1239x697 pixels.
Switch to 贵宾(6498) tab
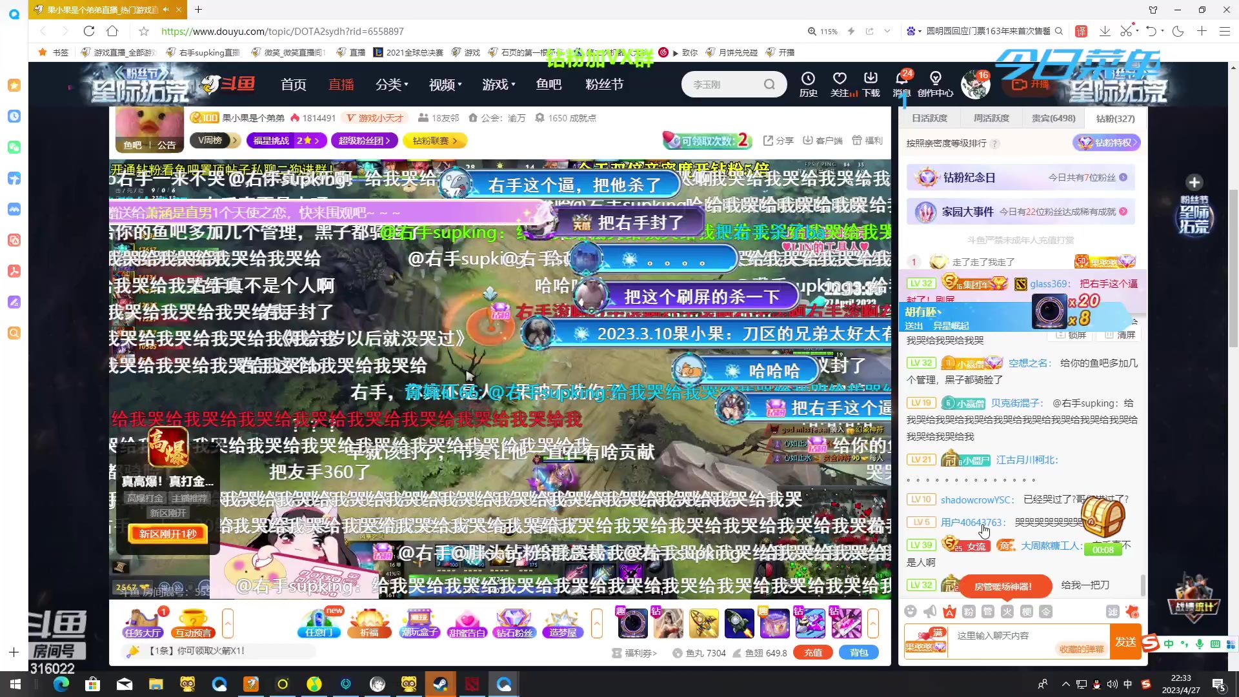(x=1053, y=118)
